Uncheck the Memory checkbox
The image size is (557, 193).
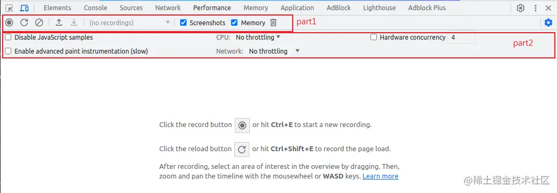pyautogui.click(x=234, y=23)
